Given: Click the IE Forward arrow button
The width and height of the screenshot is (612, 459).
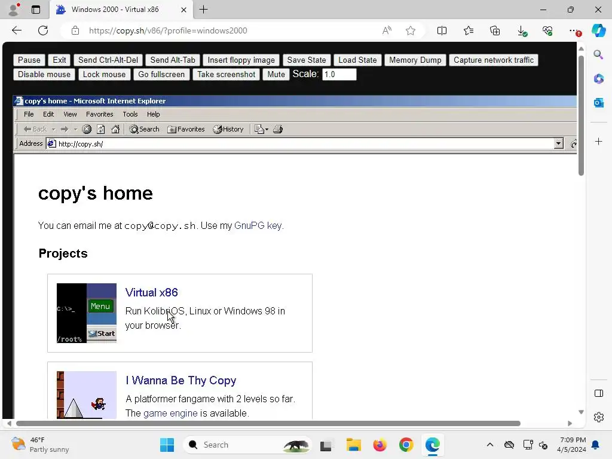Looking at the screenshot, I should tap(65, 129).
